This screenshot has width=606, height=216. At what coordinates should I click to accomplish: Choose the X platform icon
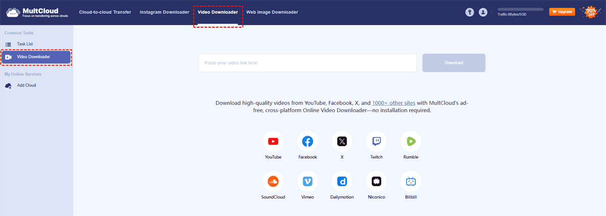[x=342, y=142]
